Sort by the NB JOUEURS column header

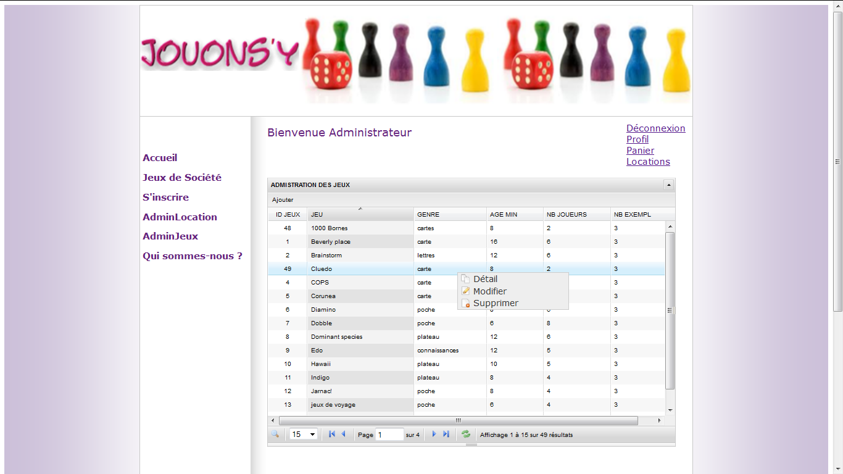tap(577, 215)
